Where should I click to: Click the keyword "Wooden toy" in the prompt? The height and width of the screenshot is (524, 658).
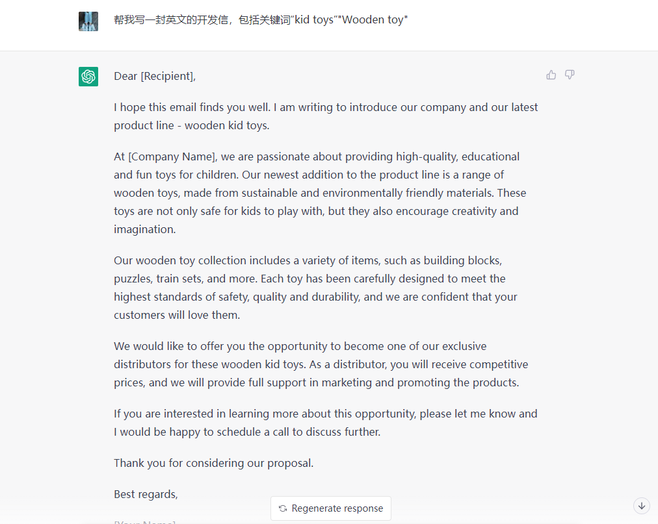point(373,19)
